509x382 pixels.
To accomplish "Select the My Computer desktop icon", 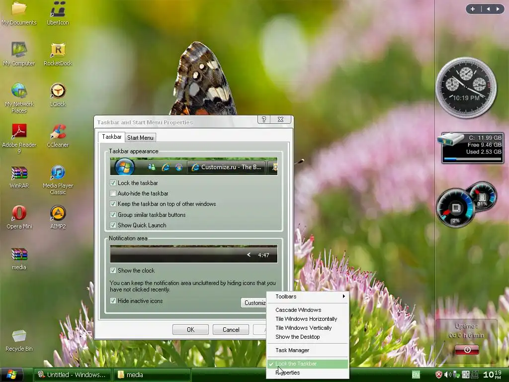I will coord(19,54).
